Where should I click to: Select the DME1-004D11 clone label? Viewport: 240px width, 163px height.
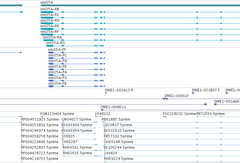pyautogui.click(x=113, y=107)
